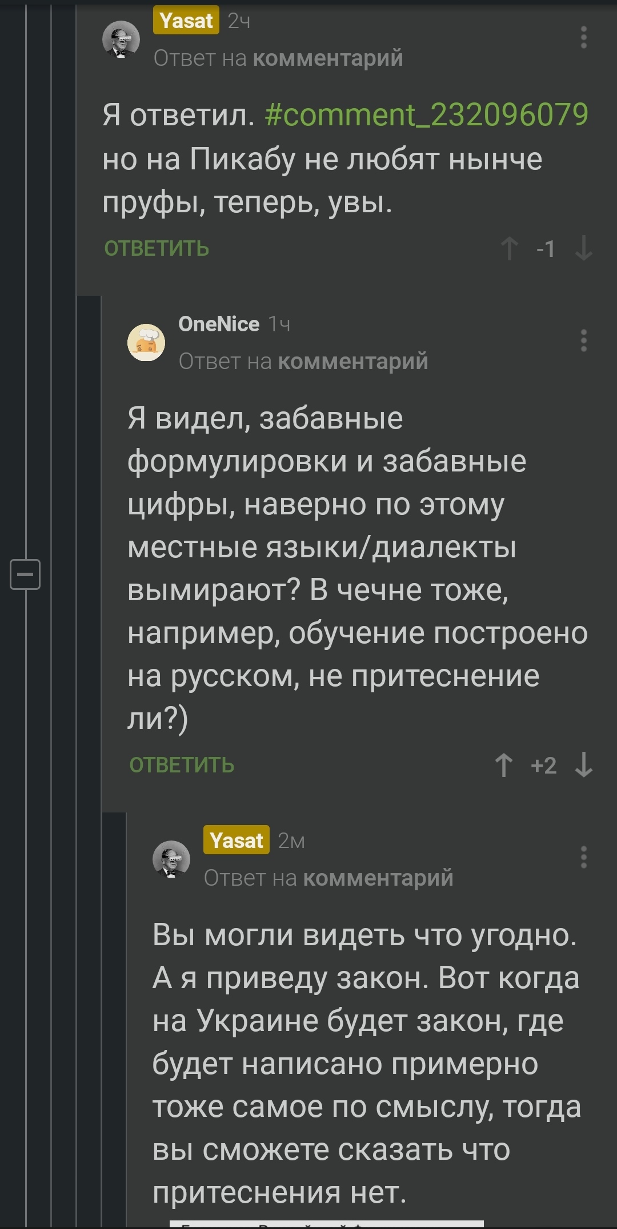
Task: Go to parent via "комментарий" under top Yasat
Action: pyautogui.click(x=328, y=58)
